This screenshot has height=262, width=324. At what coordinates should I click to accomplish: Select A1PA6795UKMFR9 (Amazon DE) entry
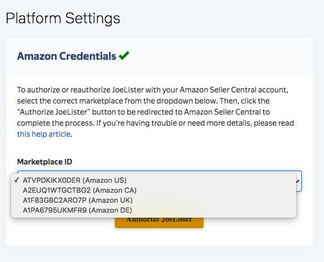(154, 210)
